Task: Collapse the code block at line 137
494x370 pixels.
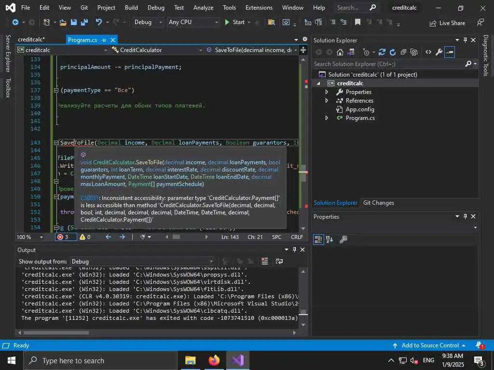Action: coord(56,90)
